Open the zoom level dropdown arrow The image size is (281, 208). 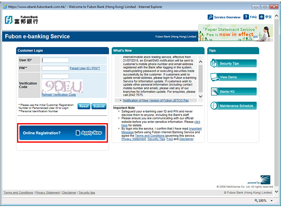point(271,201)
